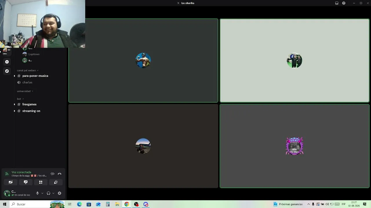Expand the 'bot' category
This screenshot has height=208, width=371.
[x=20, y=99]
